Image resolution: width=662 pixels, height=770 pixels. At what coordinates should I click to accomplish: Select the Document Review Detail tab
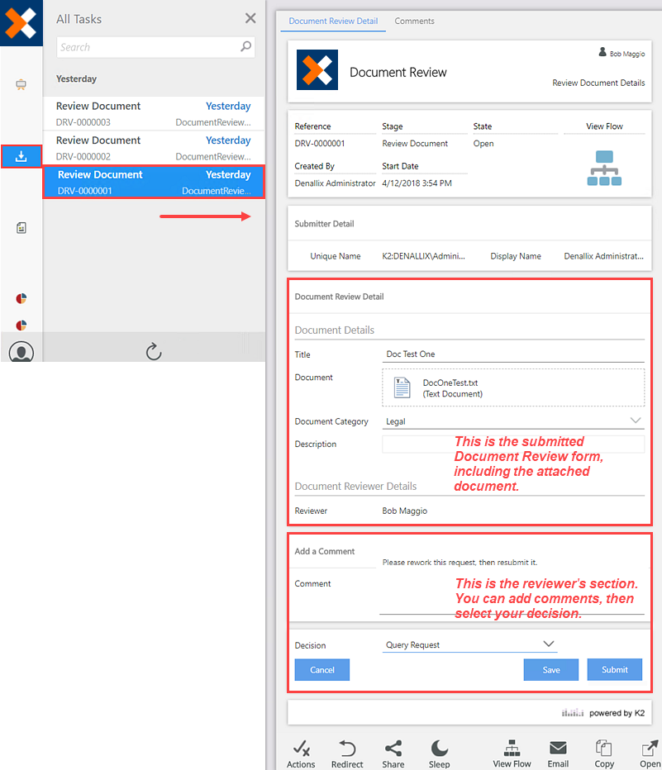pyautogui.click(x=333, y=22)
